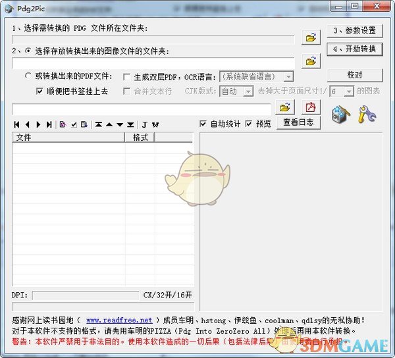Open the page size fraction dropdown
Viewport: 395px width, 358px height.
pos(349,91)
